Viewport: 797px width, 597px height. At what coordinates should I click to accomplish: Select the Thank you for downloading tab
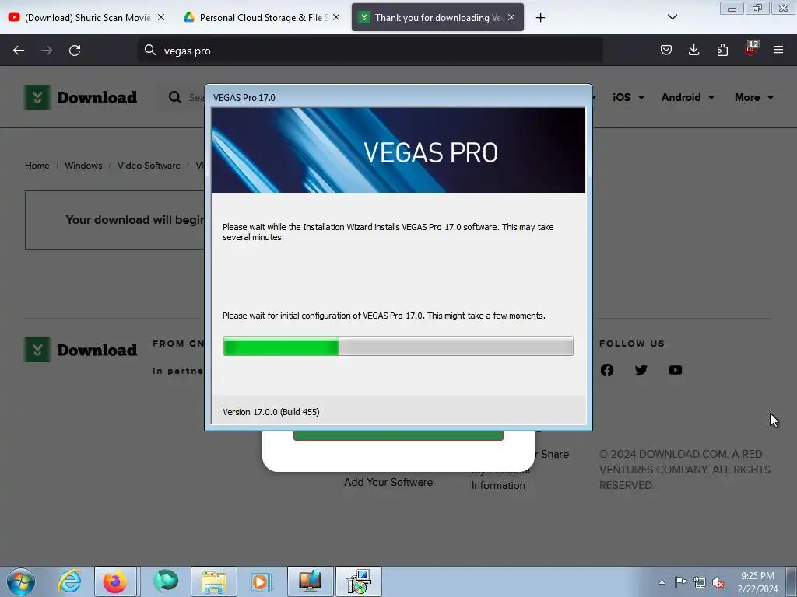click(437, 17)
